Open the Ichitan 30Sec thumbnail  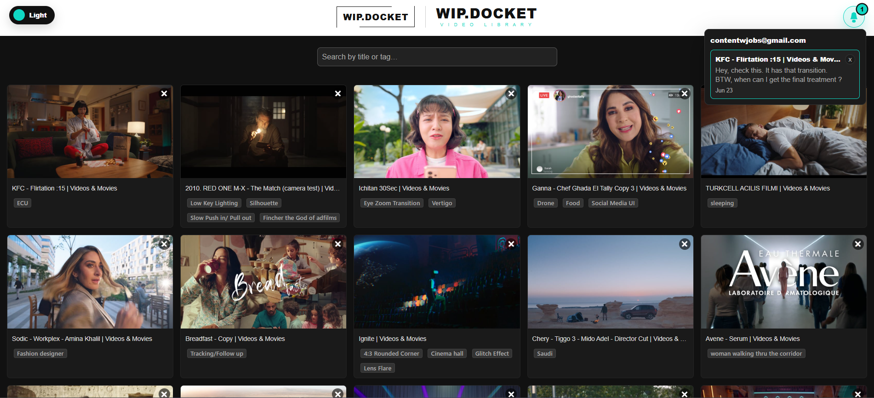tap(437, 132)
